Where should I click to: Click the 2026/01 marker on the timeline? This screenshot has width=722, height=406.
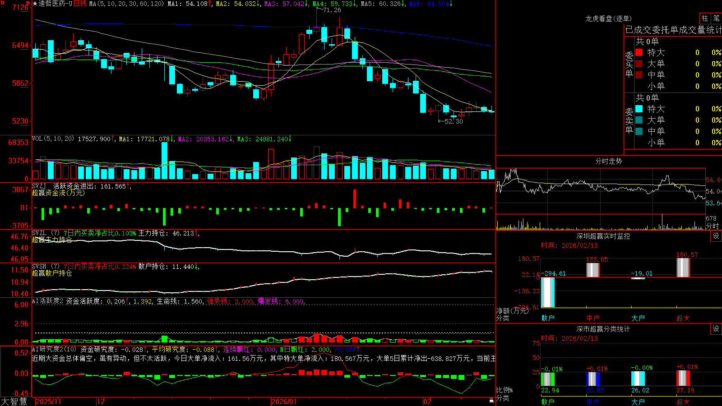[284, 401]
